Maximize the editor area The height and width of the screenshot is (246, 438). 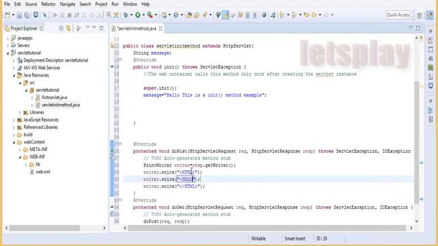tap(418, 27)
